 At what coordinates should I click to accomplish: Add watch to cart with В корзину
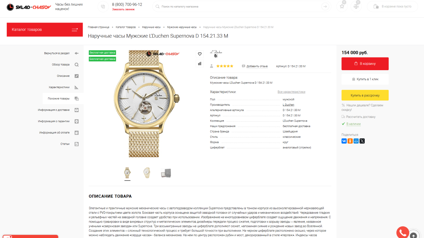[365, 64]
